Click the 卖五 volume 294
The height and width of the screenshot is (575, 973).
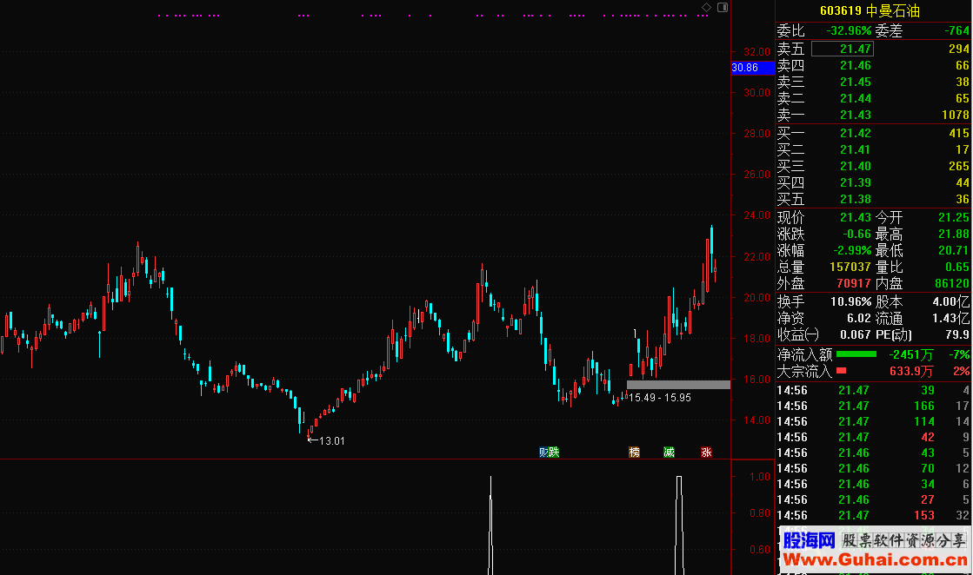[959, 49]
